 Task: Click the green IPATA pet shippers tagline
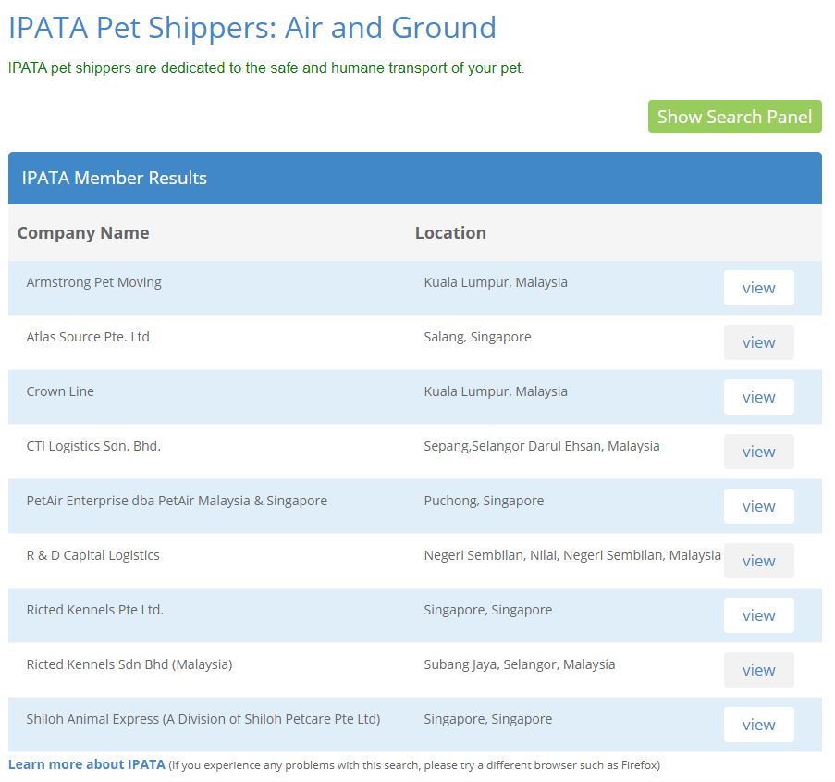[266, 68]
